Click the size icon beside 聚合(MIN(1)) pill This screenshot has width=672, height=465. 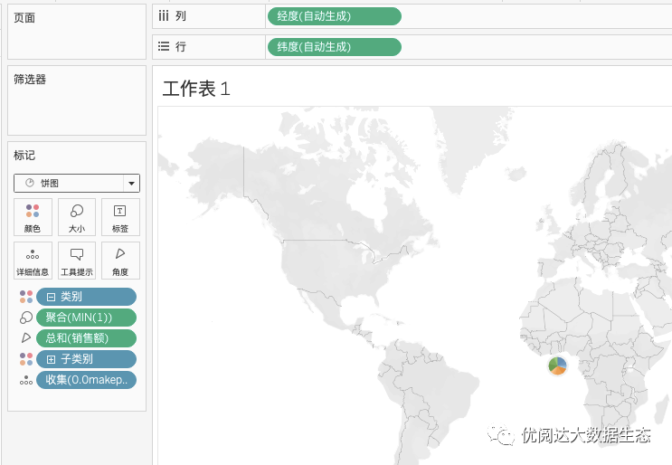point(26,318)
